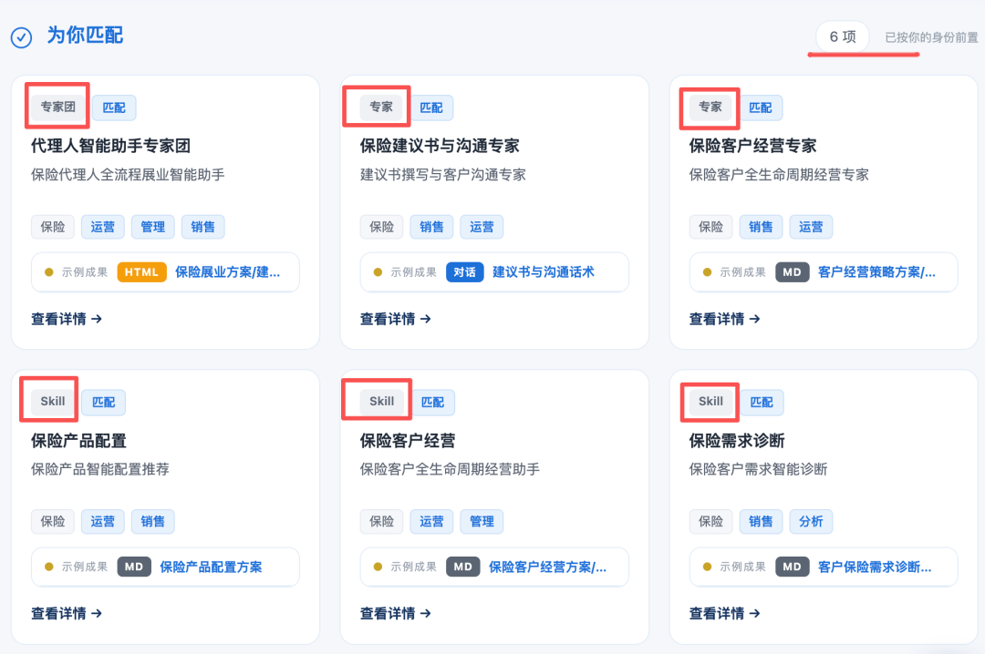Image resolution: width=985 pixels, height=654 pixels.
Task: Select the 分析 tag on 保险需求诊断 card
Action: click(x=811, y=522)
